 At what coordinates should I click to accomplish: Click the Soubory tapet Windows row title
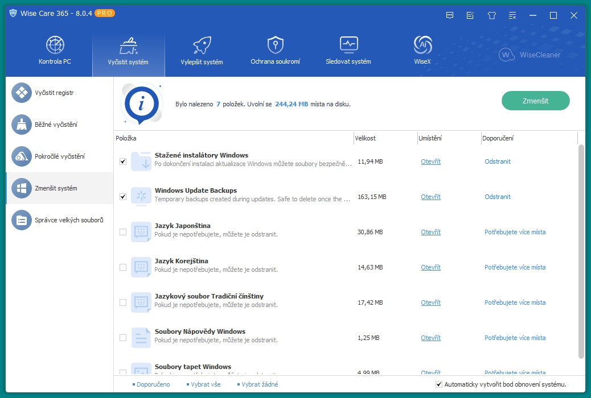[193, 367]
